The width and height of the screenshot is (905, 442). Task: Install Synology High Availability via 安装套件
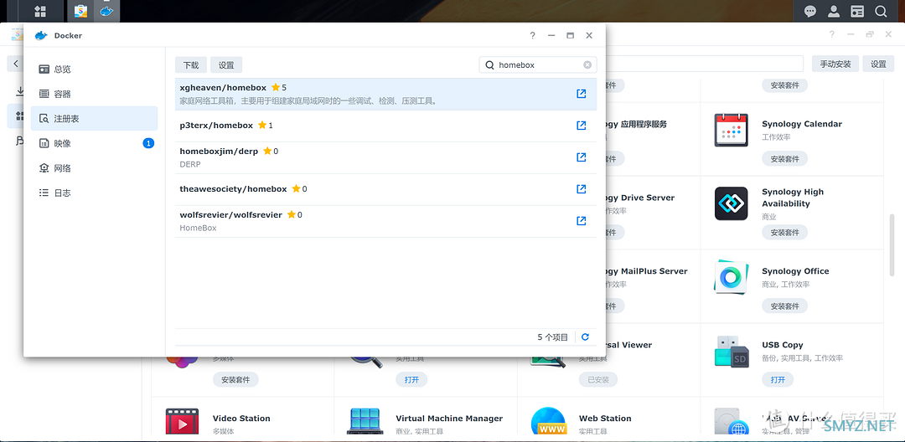pyautogui.click(x=784, y=232)
